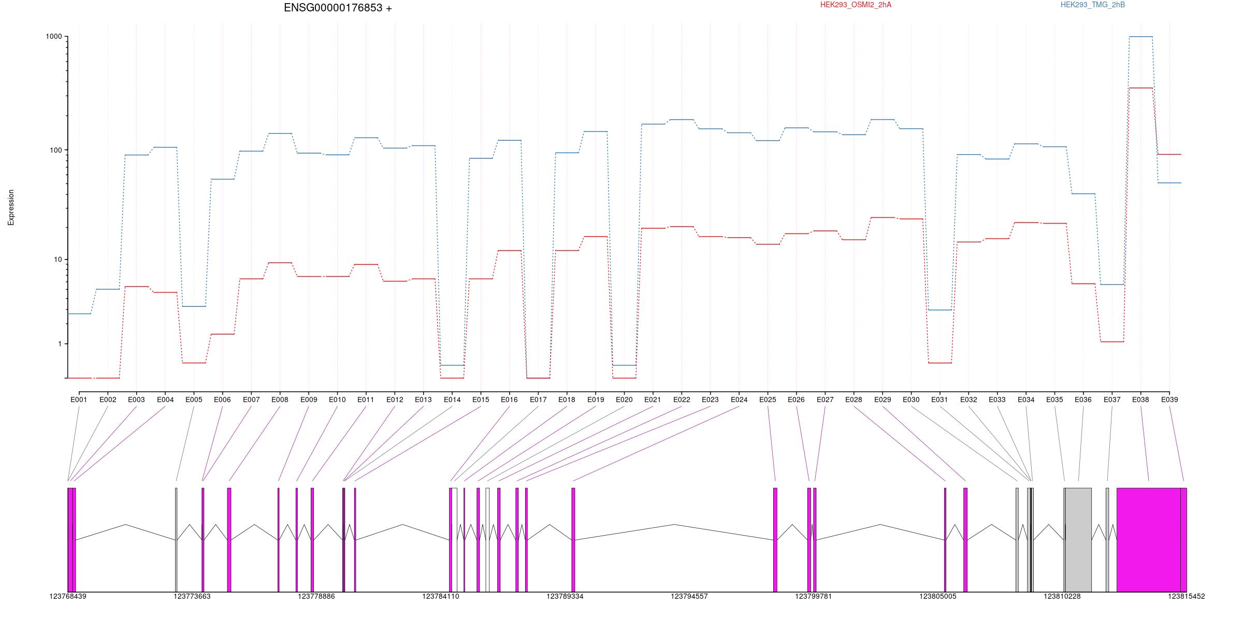Click exon label E004

165,400
